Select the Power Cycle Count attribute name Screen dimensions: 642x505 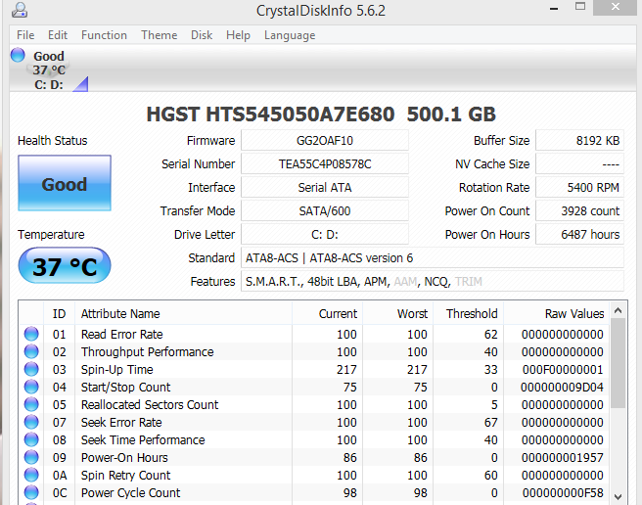[130, 492]
